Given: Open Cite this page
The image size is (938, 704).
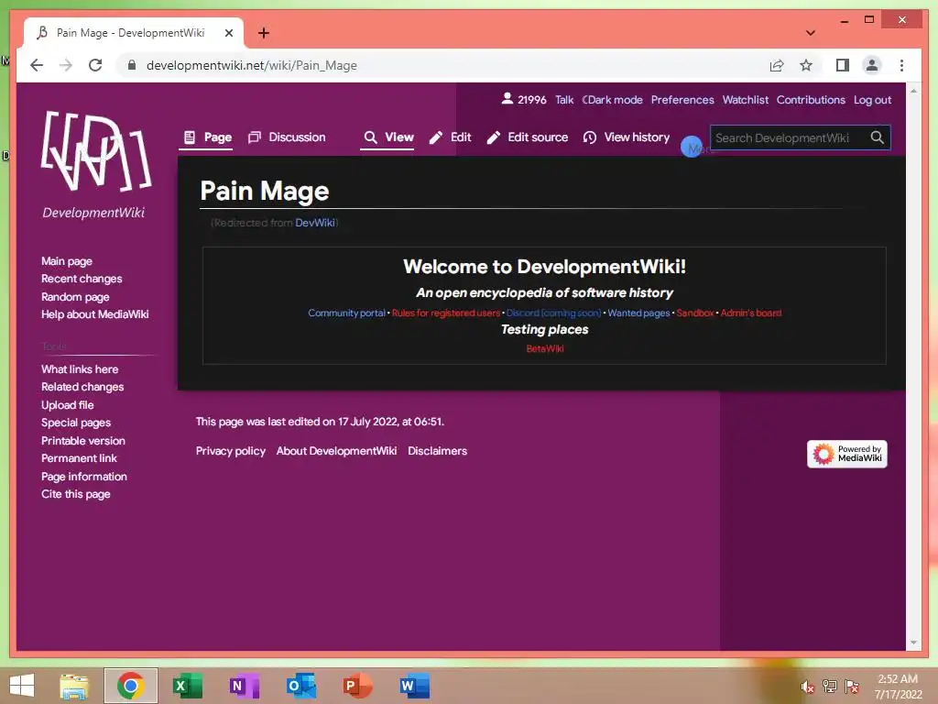Looking at the screenshot, I should tap(75, 494).
